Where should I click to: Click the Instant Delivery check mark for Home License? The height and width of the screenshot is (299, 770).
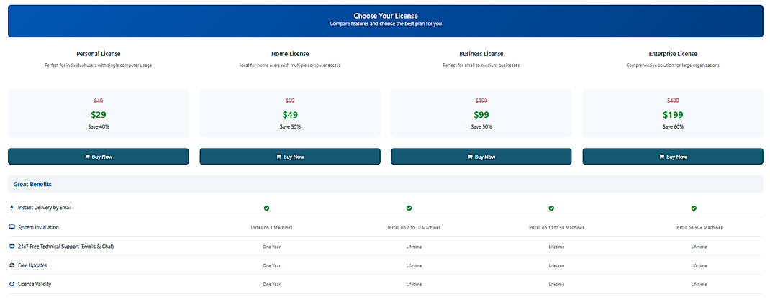coord(409,208)
